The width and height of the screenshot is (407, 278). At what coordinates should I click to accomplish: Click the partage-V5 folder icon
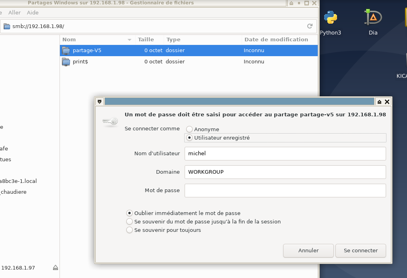(x=66, y=51)
